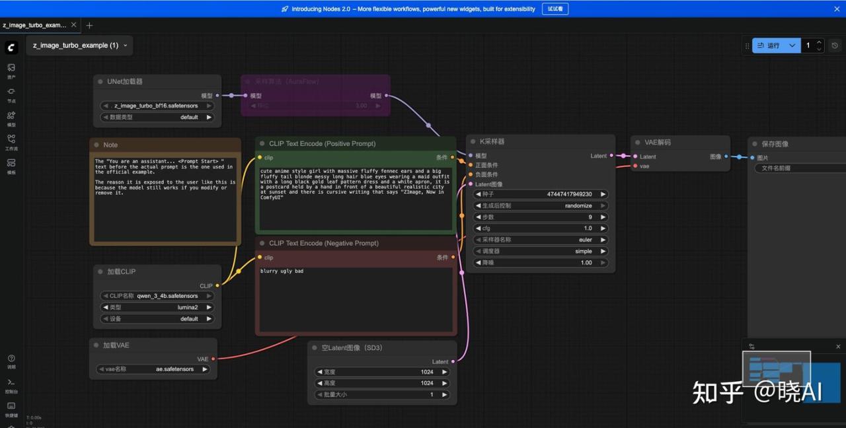This screenshot has width=846, height=428.
Task: Open the 快捷键 keyboard shortcuts icon
Action: click(11, 408)
